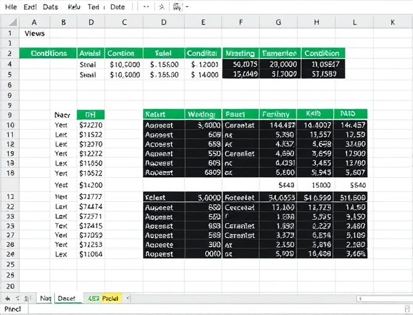
Task: Switch to the Daset sheet tab
Action: (x=68, y=298)
